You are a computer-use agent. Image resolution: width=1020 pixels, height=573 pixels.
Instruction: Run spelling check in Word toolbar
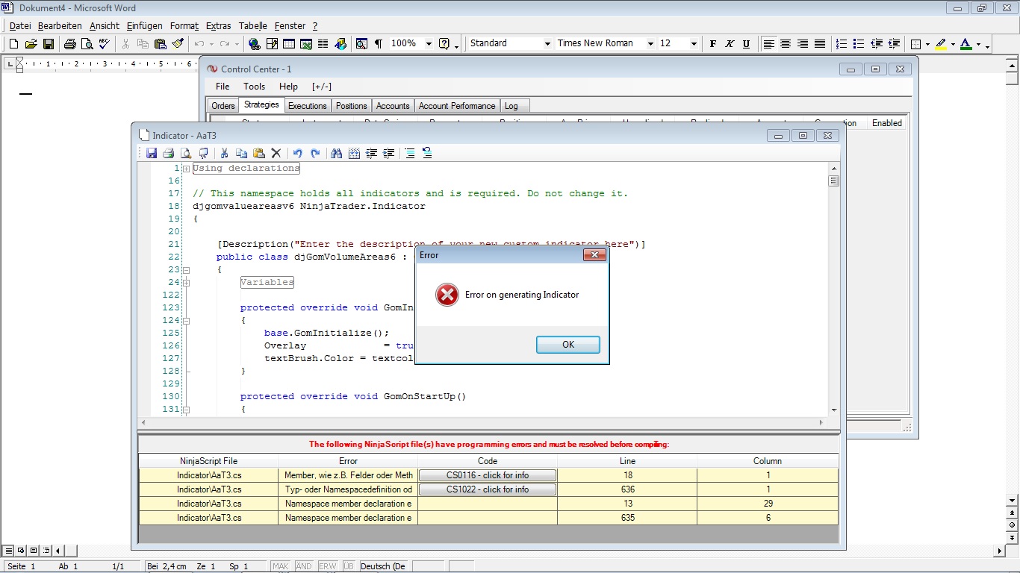[104, 44]
